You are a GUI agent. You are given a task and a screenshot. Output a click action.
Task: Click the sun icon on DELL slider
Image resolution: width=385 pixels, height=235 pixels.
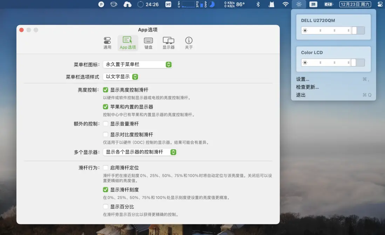coord(305,30)
